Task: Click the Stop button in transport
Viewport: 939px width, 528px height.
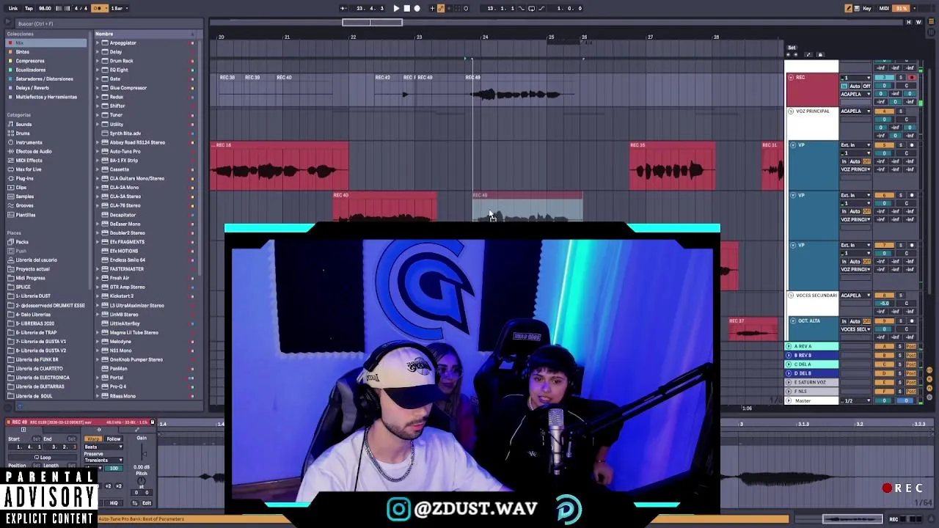Action: point(407,8)
